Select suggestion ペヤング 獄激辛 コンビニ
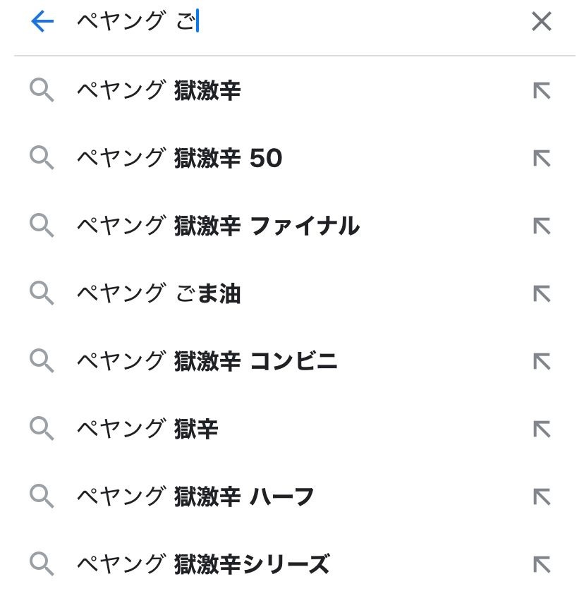 coord(207,362)
